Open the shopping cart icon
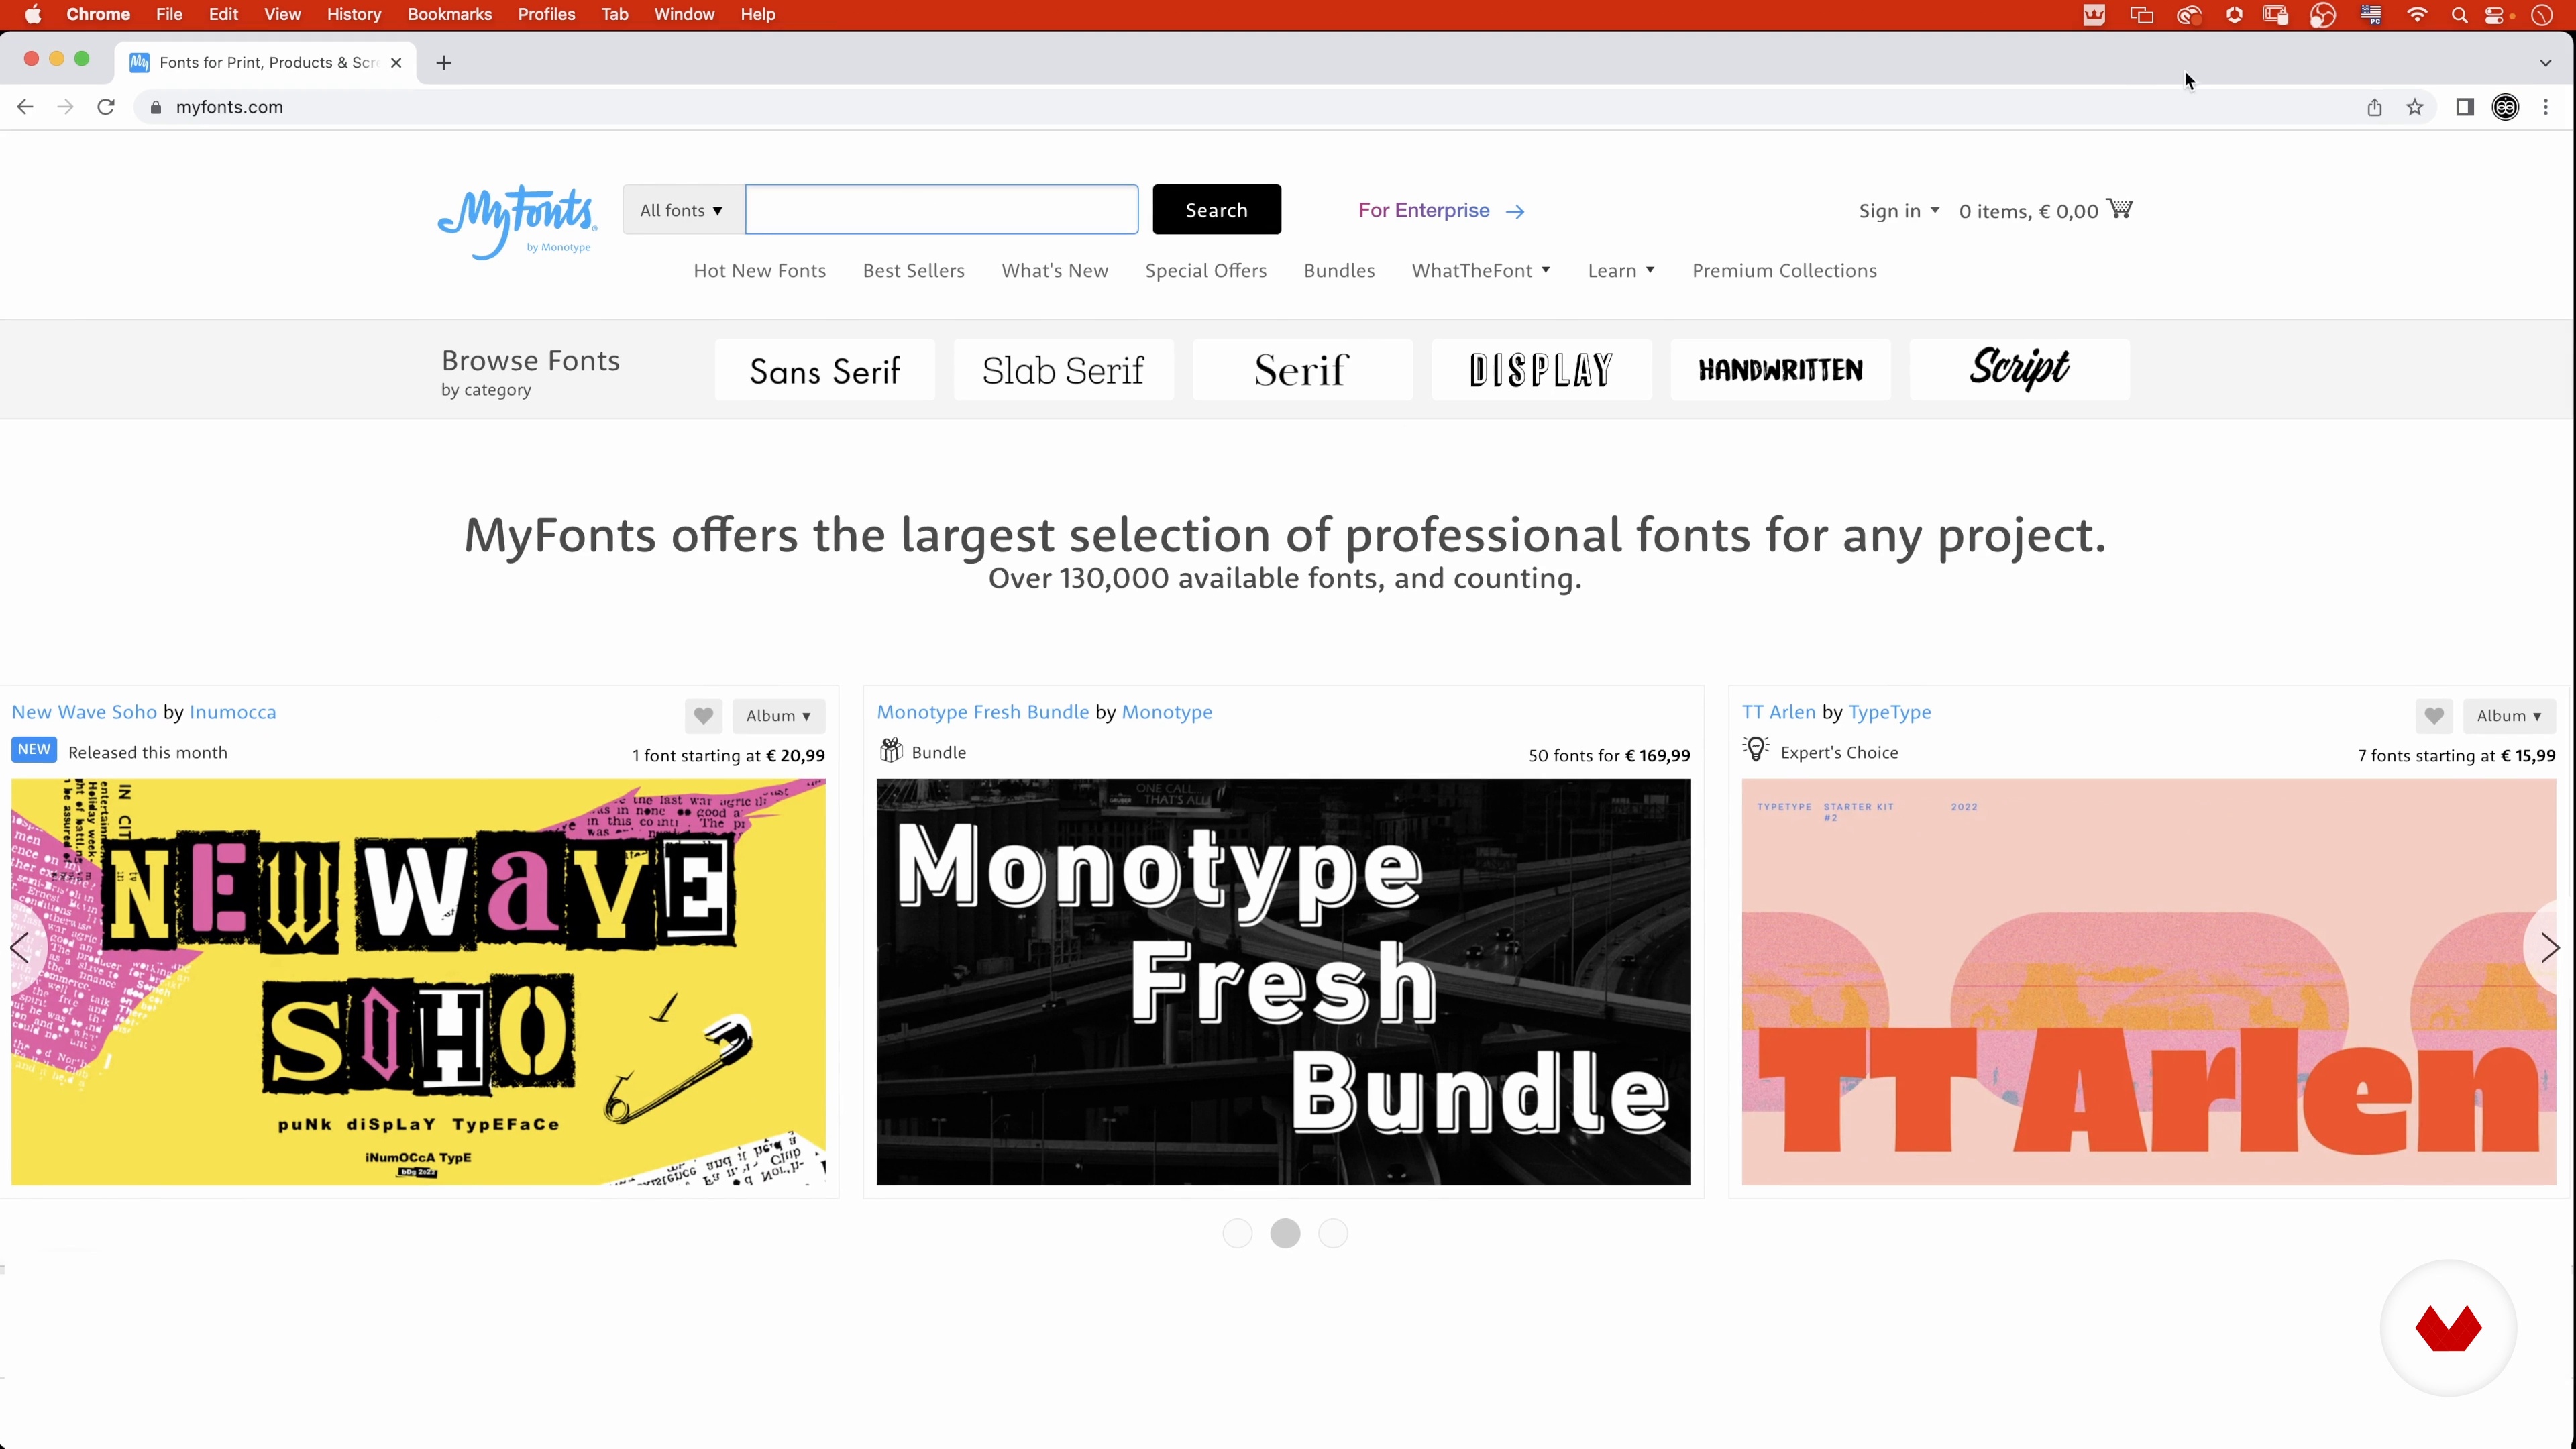Viewport: 2576px width, 1449px height. [x=2119, y=209]
